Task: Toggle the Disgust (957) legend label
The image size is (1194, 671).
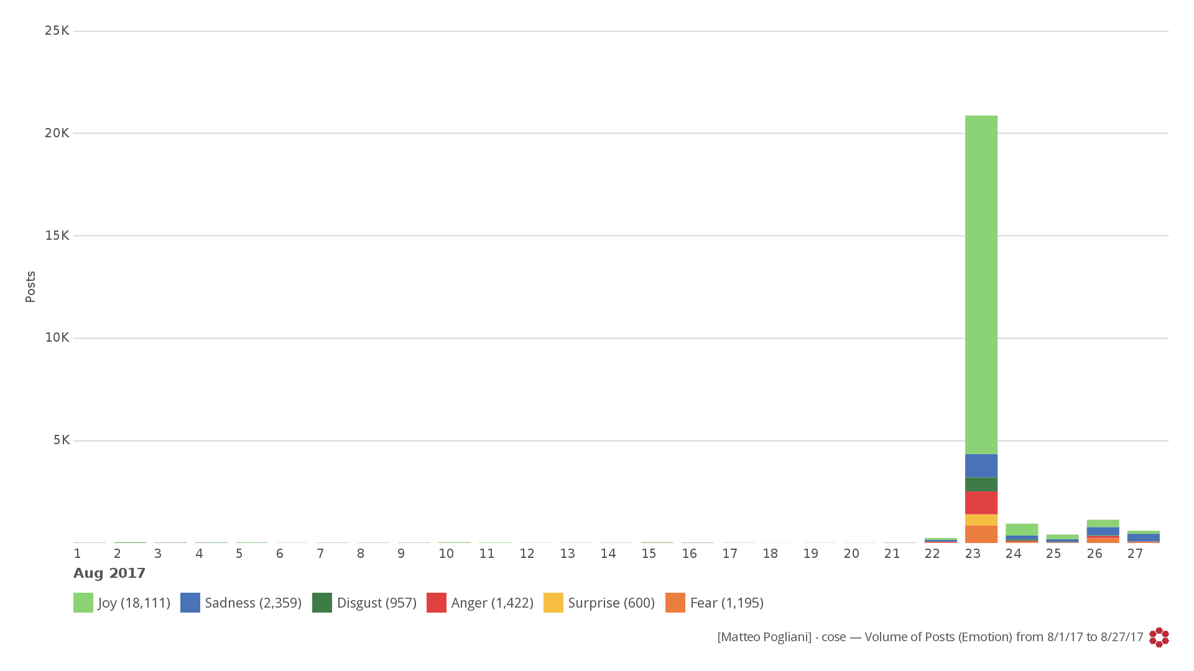Action: point(376,603)
